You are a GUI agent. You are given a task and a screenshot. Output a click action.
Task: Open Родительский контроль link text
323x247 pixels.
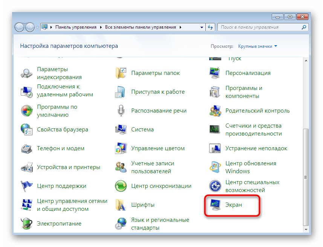tap(257, 111)
